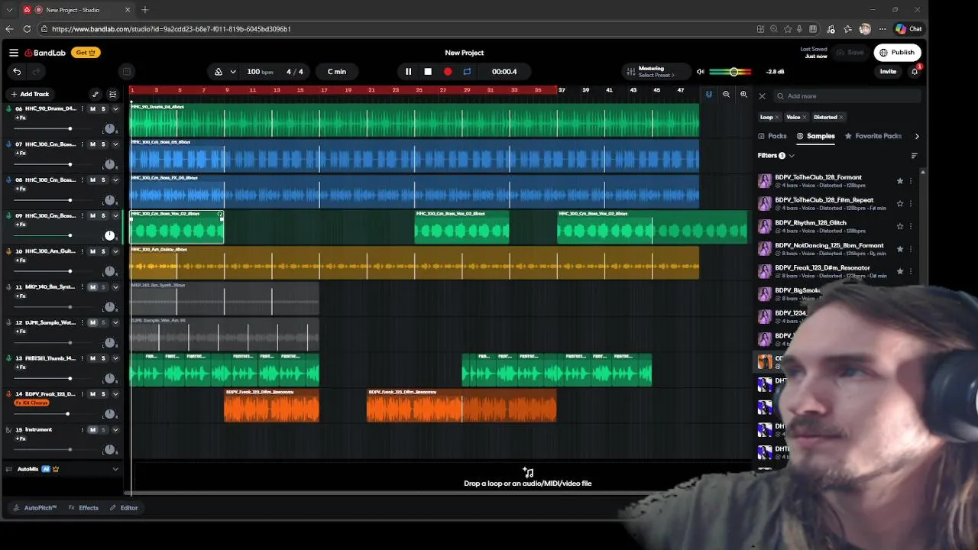
Task: Expand the AutoMix section chevron
Action: [115, 469]
